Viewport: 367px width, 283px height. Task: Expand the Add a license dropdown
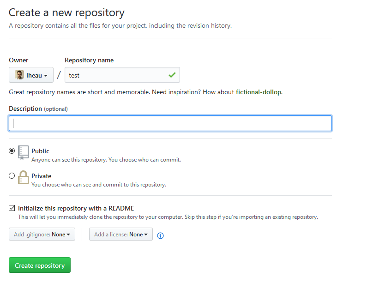(x=121, y=235)
